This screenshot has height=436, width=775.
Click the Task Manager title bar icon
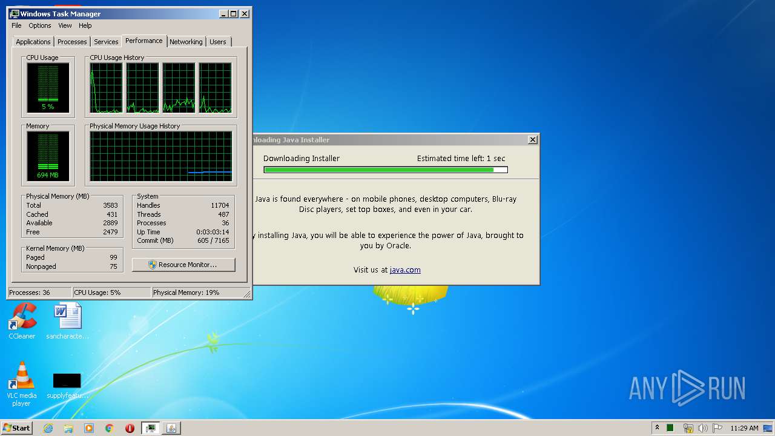pos(14,13)
